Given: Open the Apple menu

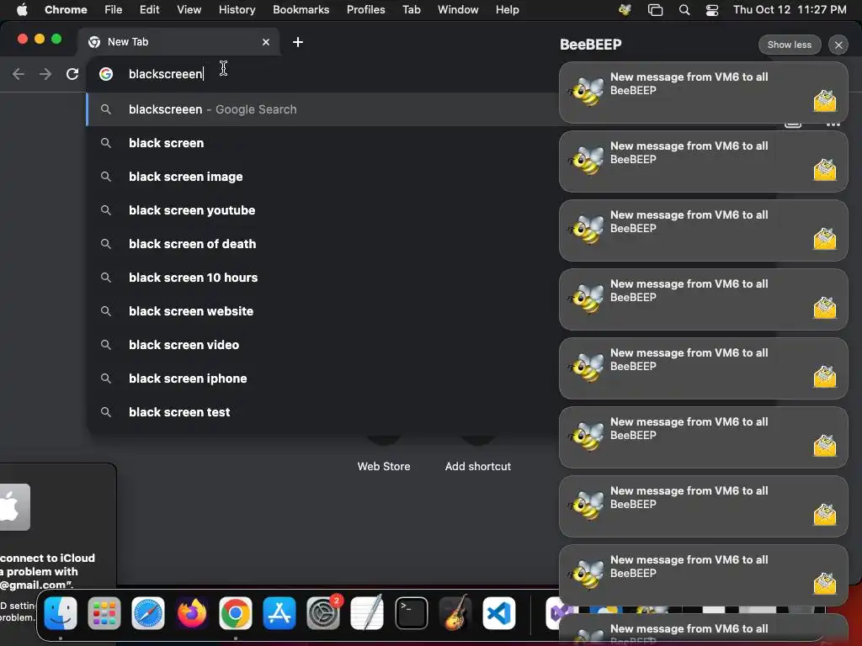Looking at the screenshot, I should [x=22, y=9].
